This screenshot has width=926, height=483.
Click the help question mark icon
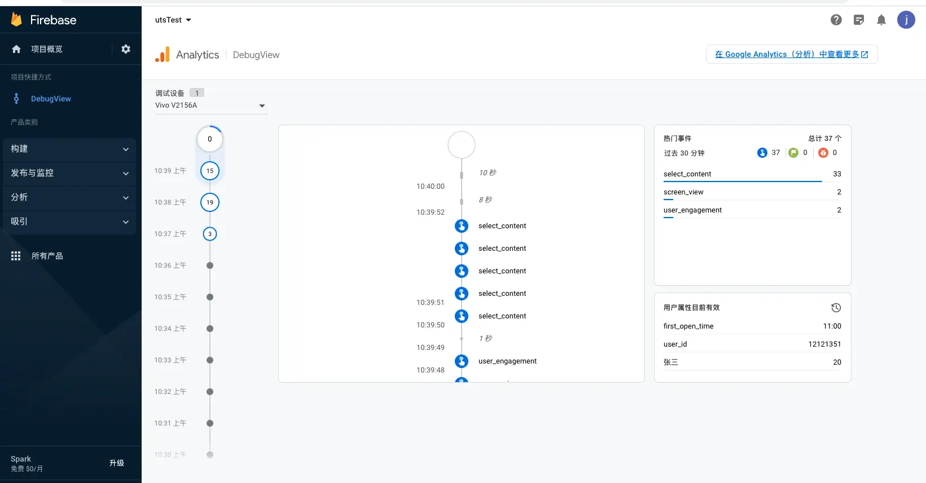click(x=836, y=20)
